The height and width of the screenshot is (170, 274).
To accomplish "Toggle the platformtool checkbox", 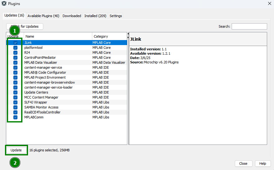I will (15, 48).
